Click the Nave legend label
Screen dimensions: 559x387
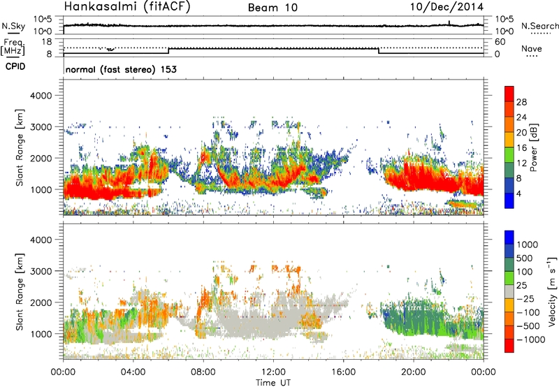click(532, 49)
